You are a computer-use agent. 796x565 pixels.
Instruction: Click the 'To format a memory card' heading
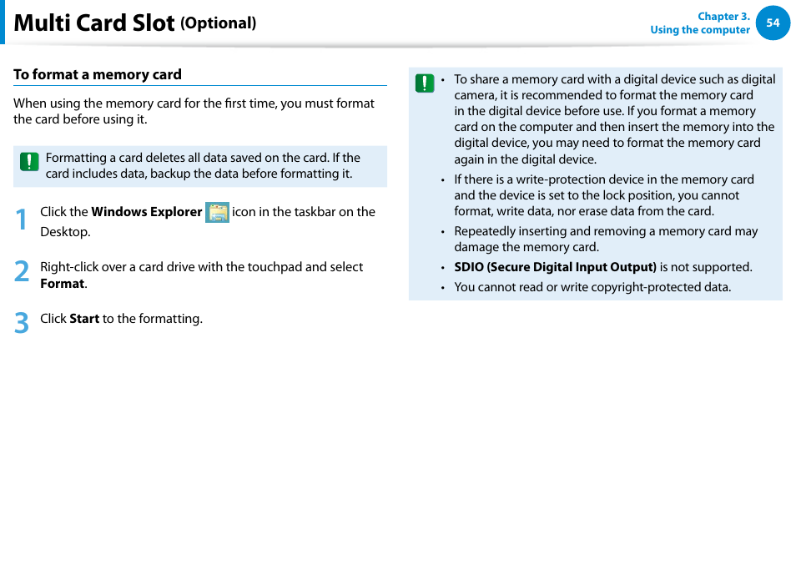tap(98, 74)
